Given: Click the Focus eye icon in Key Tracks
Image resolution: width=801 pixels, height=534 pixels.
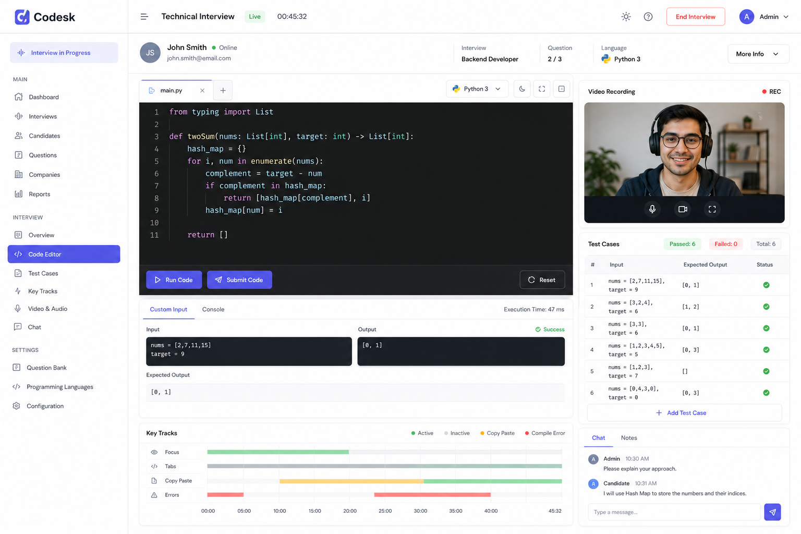Looking at the screenshot, I should pyautogui.click(x=154, y=452).
